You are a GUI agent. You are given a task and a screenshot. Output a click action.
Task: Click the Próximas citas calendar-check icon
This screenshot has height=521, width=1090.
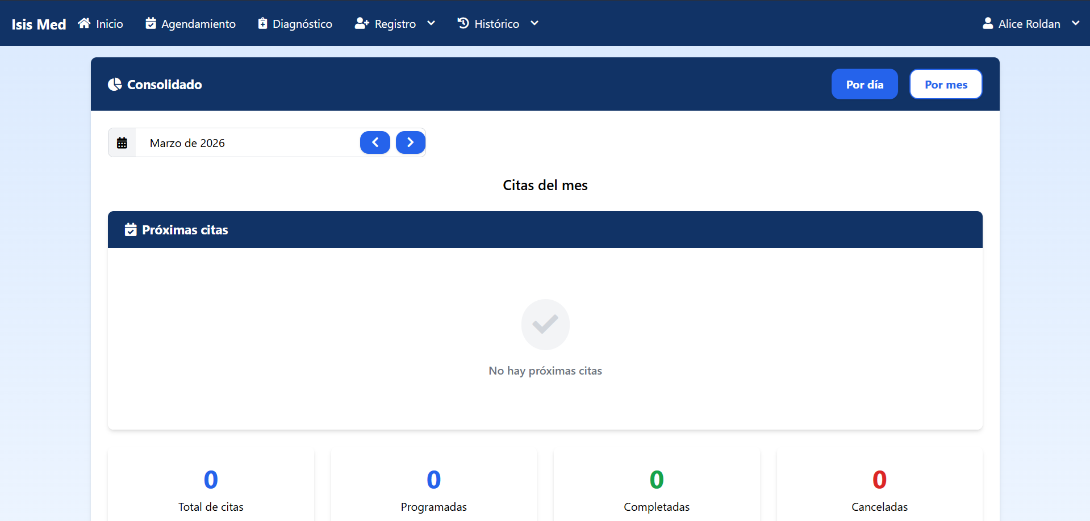[x=131, y=229]
